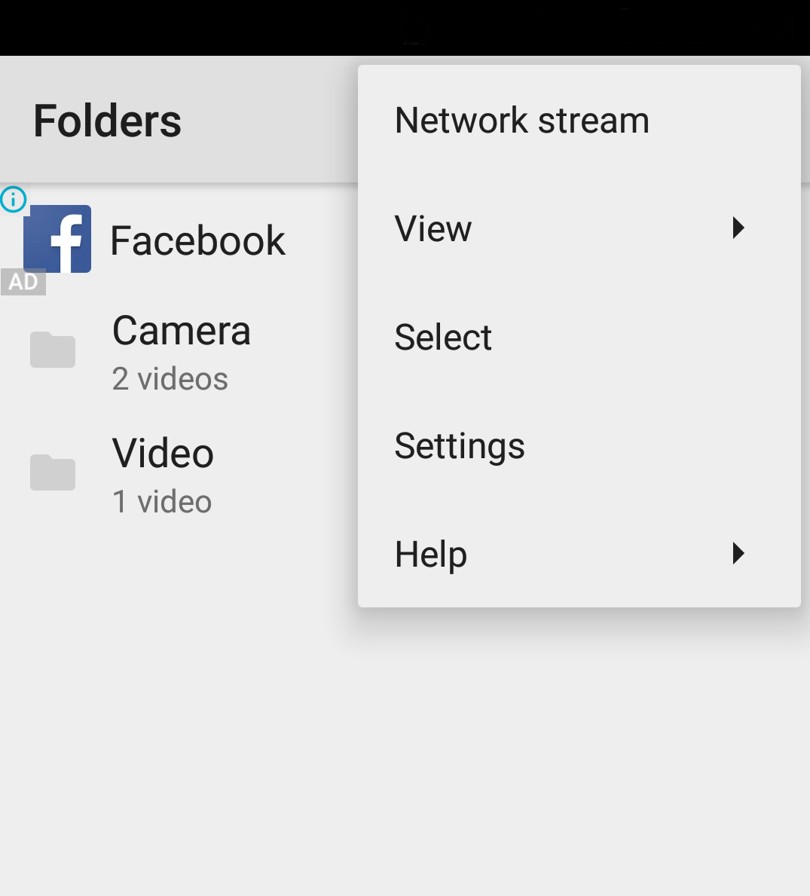Open Network stream from the menu

[x=579, y=120]
